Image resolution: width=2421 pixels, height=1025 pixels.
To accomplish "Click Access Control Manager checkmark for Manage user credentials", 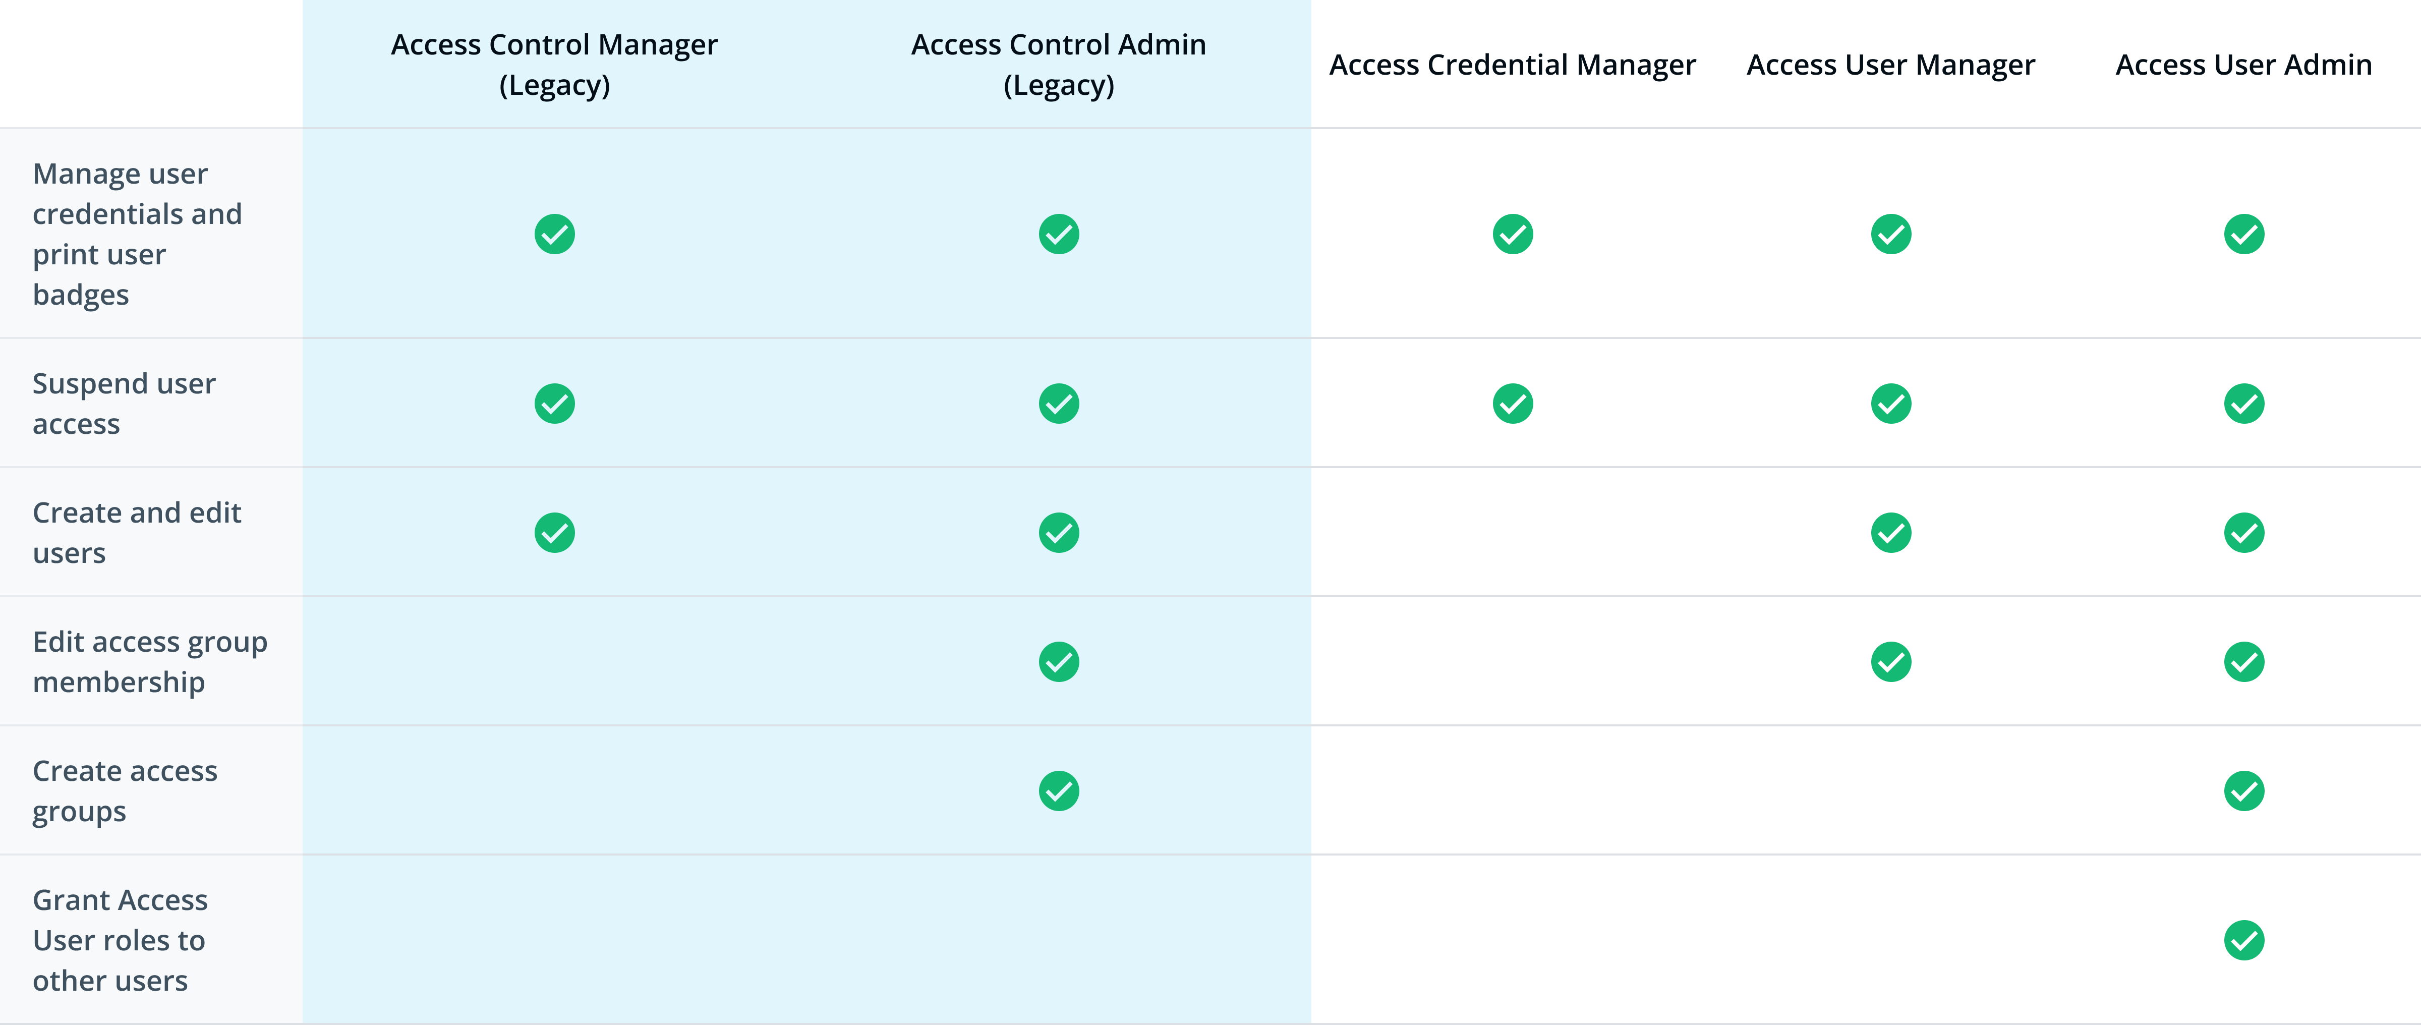I will 554,234.
